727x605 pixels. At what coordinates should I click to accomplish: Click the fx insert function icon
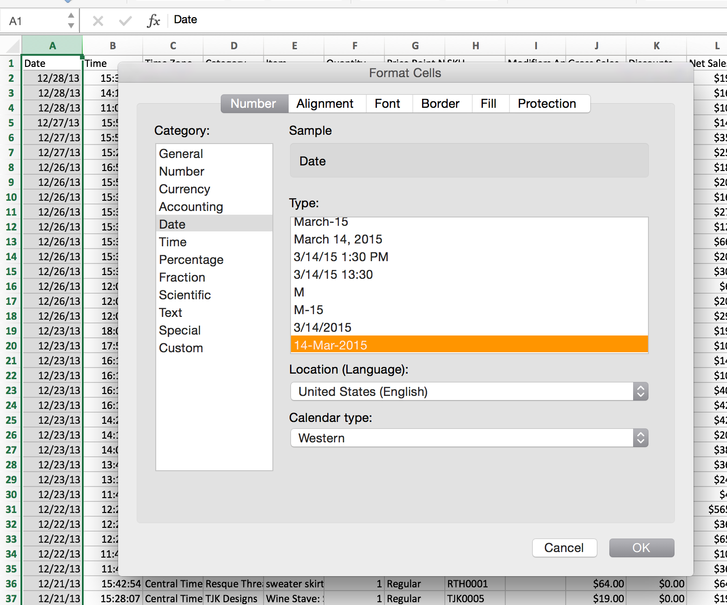[x=153, y=21]
